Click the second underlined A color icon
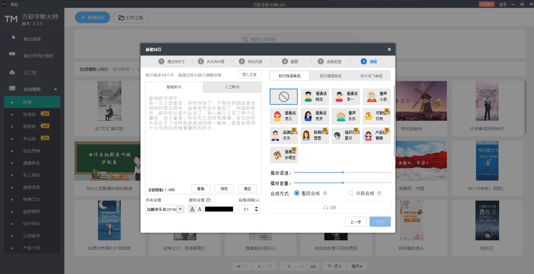This screenshot has width=534, height=274. 200,209
